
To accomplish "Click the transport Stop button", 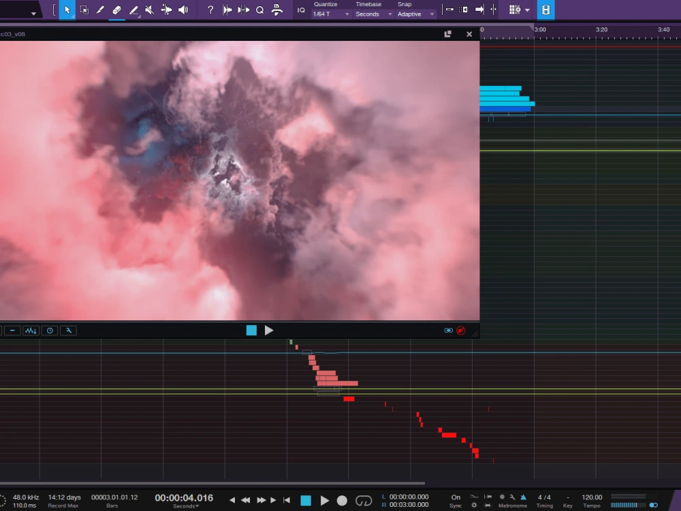I will 306,501.
